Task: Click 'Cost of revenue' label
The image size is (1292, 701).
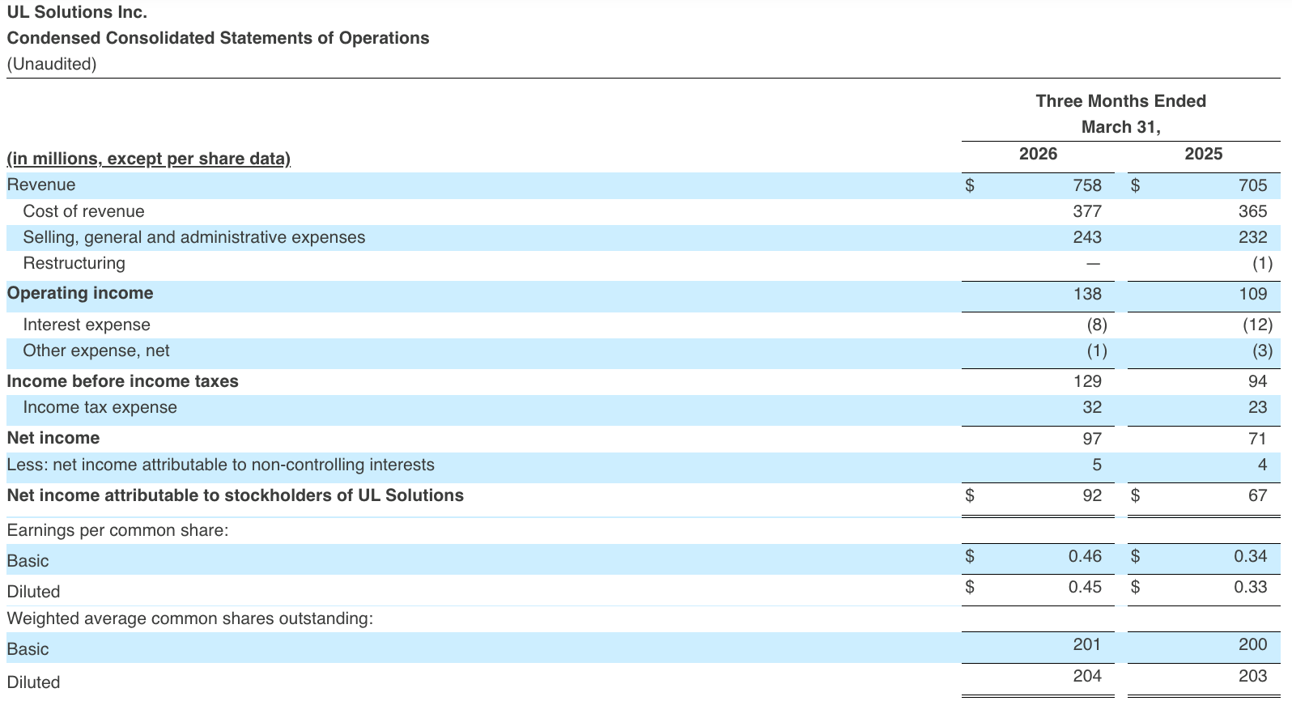Action: (x=83, y=211)
